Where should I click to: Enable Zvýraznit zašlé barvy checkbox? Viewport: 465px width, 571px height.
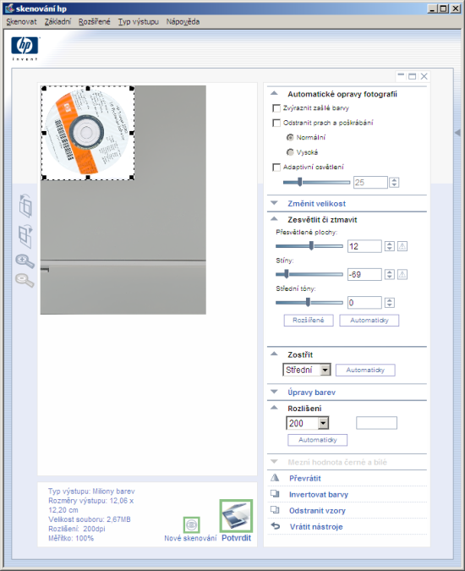point(276,108)
